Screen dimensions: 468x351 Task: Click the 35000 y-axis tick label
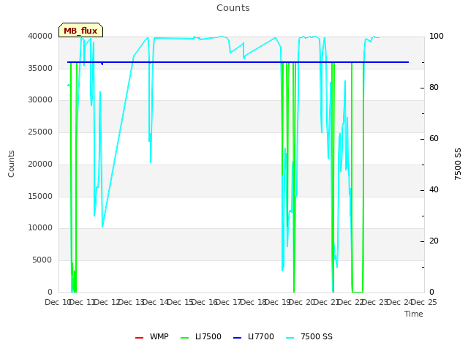(40, 68)
